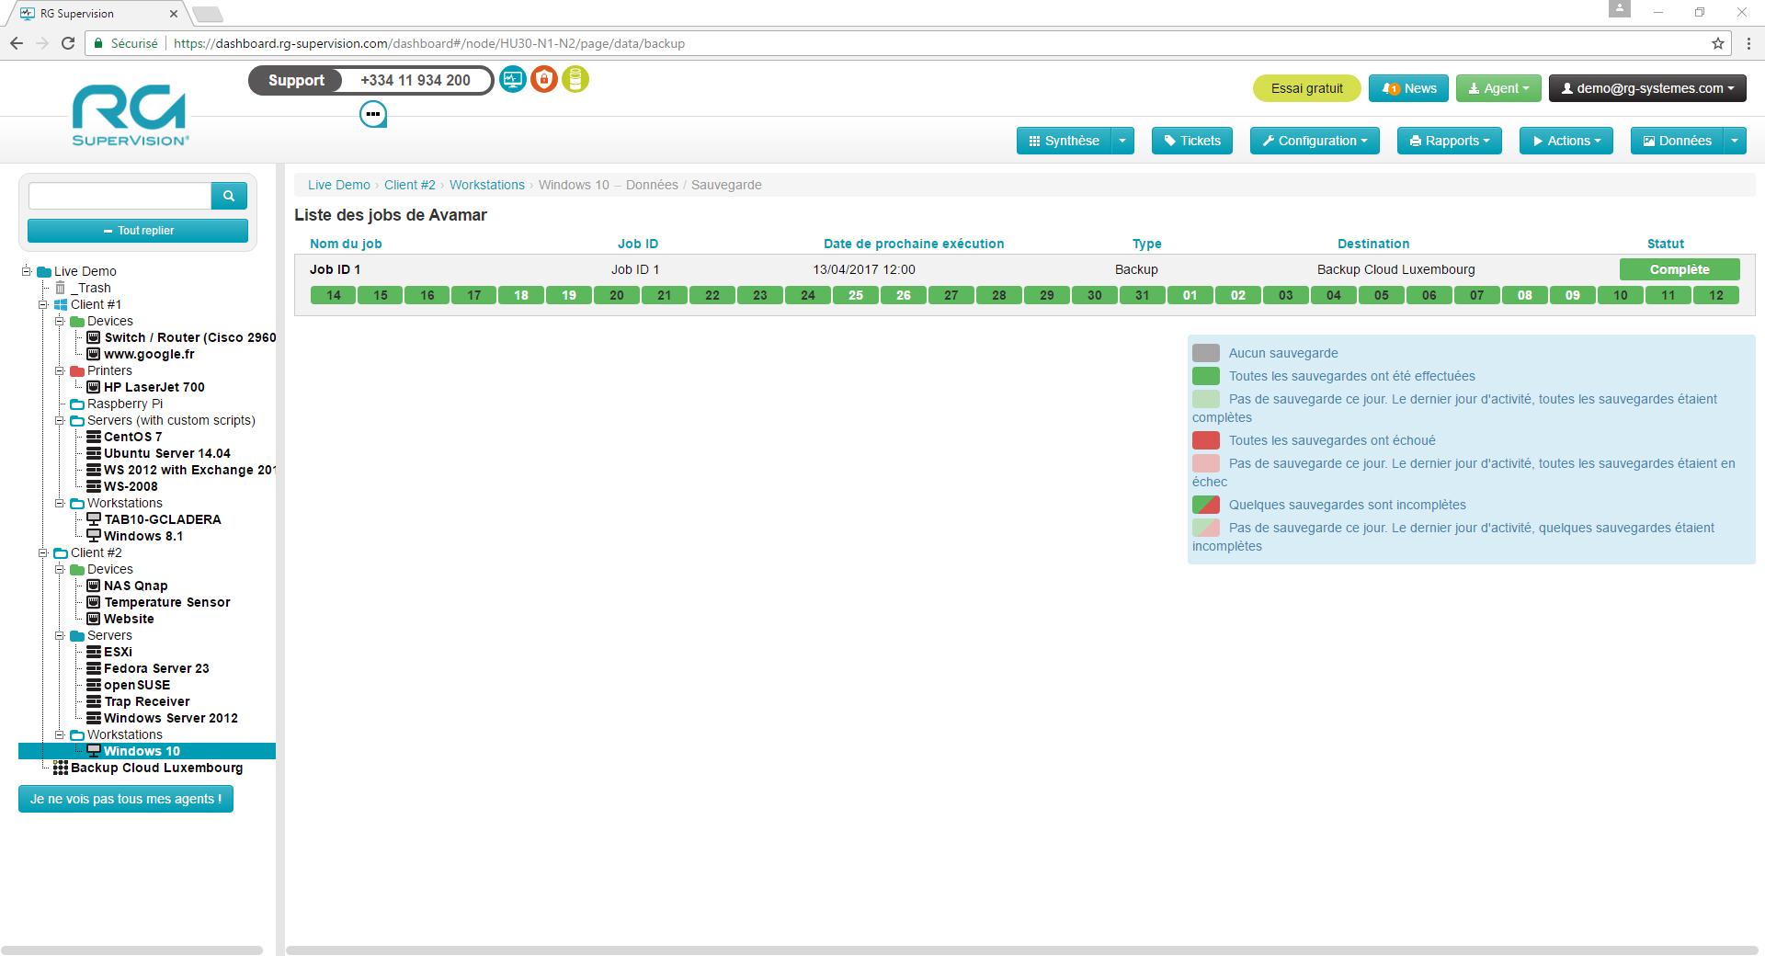Click the Raspberry Pi folder icon
This screenshot has width=1765, height=956.
click(77, 404)
